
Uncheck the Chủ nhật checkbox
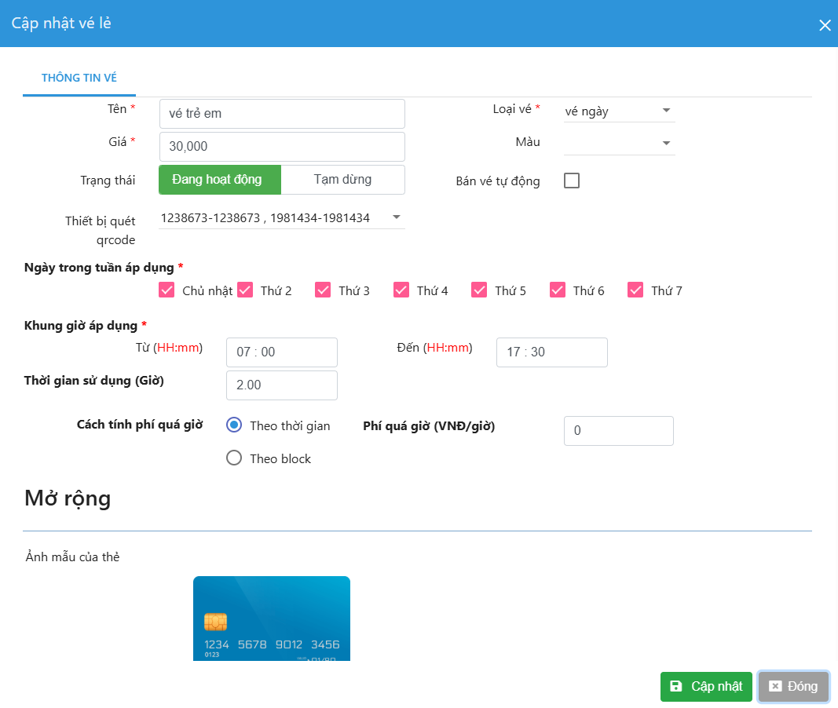[x=167, y=290]
